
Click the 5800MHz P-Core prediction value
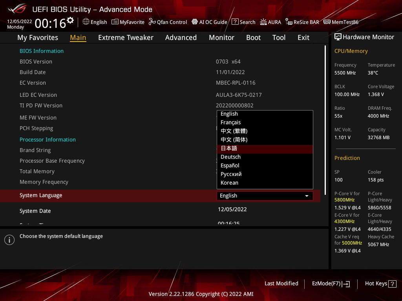click(x=344, y=200)
